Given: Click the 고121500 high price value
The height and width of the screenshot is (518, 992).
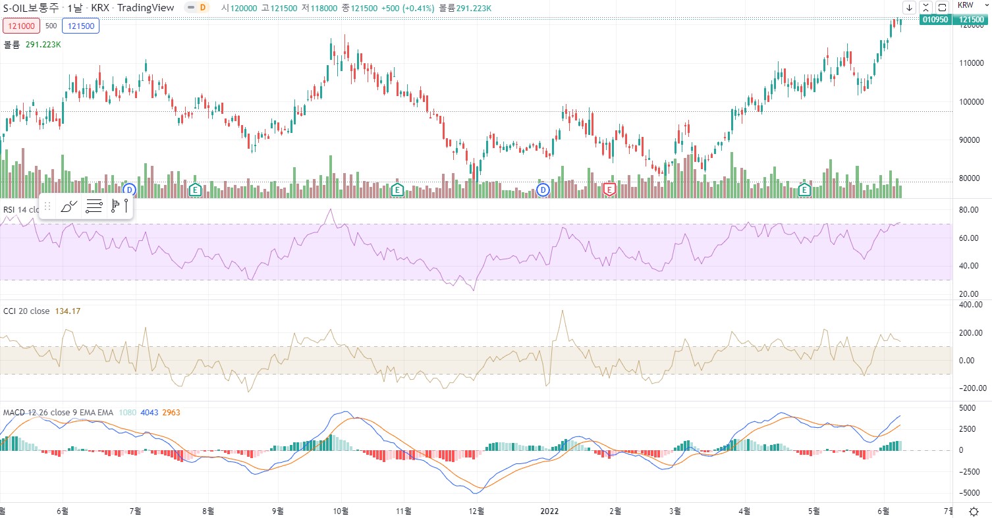Looking at the screenshot, I should pyautogui.click(x=278, y=8).
